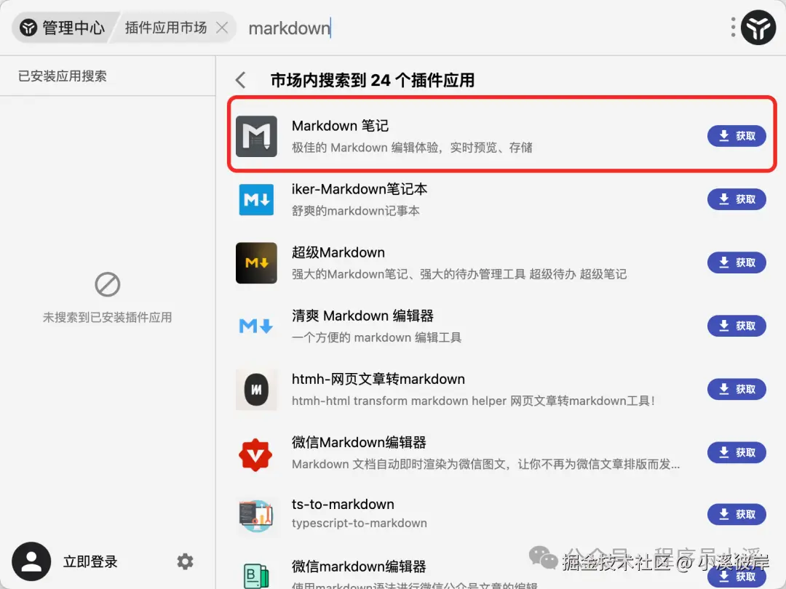Click the Markdown 笔记 plugin icon
Viewport: 786px width, 589px height.
tap(256, 136)
